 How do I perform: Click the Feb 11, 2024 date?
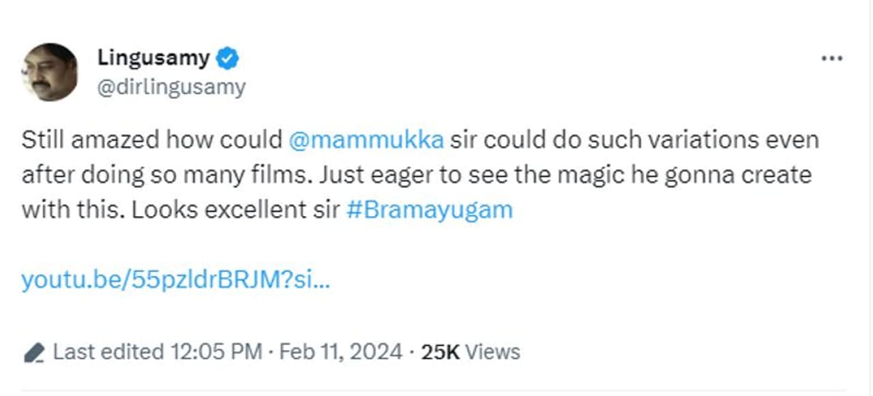pyautogui.click(x=340, y=352)
